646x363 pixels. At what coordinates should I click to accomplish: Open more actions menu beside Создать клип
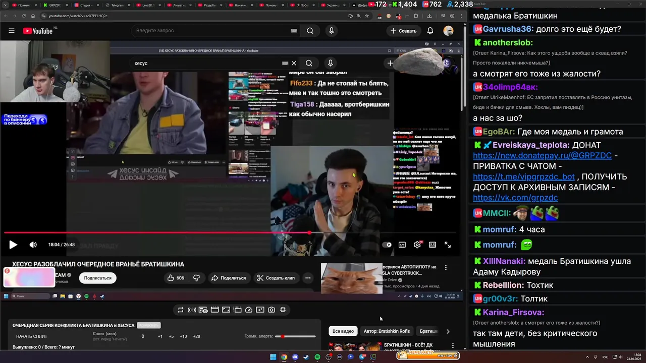pyautogui.click(x=307, y=278)
